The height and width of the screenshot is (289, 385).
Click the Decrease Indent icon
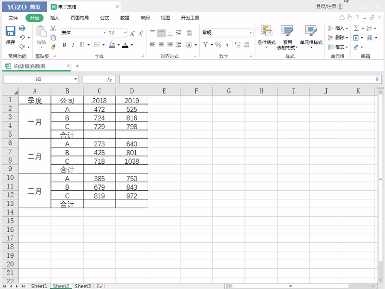[x=179, y=33]
